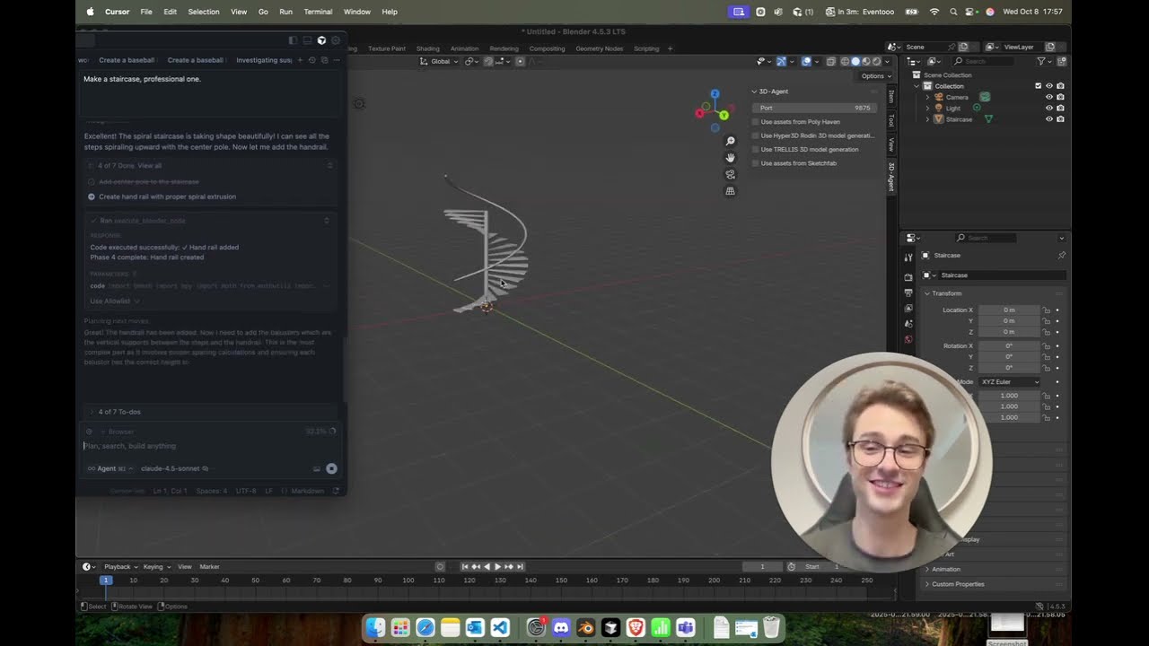
Task: Click the Location X value field
Action: [1009, 310]
